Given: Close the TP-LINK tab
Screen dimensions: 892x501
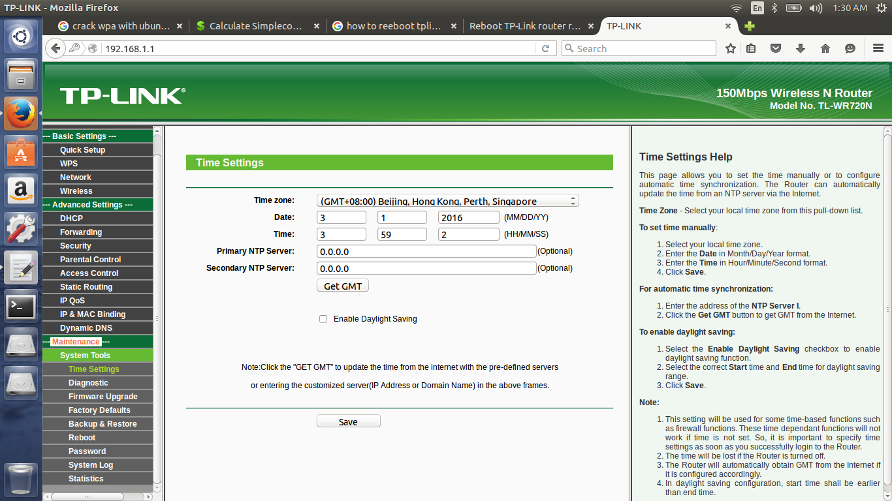Looking at the screenshot, I should (x=728, y=26).
